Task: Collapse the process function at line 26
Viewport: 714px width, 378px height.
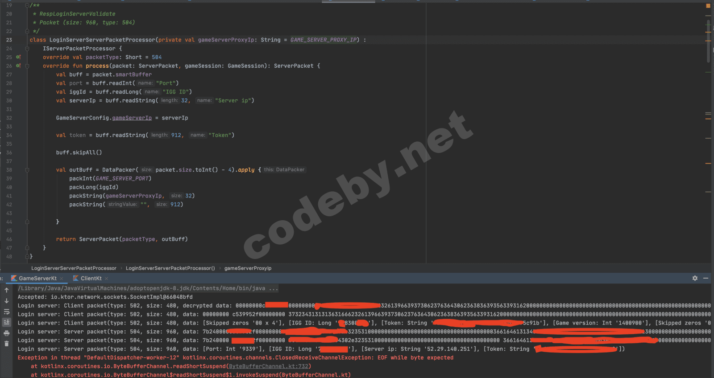Action: [x=27, y=66]
